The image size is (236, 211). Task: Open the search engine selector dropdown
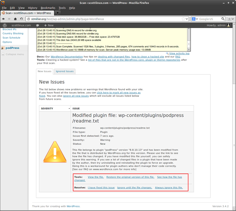pos(195,19)
